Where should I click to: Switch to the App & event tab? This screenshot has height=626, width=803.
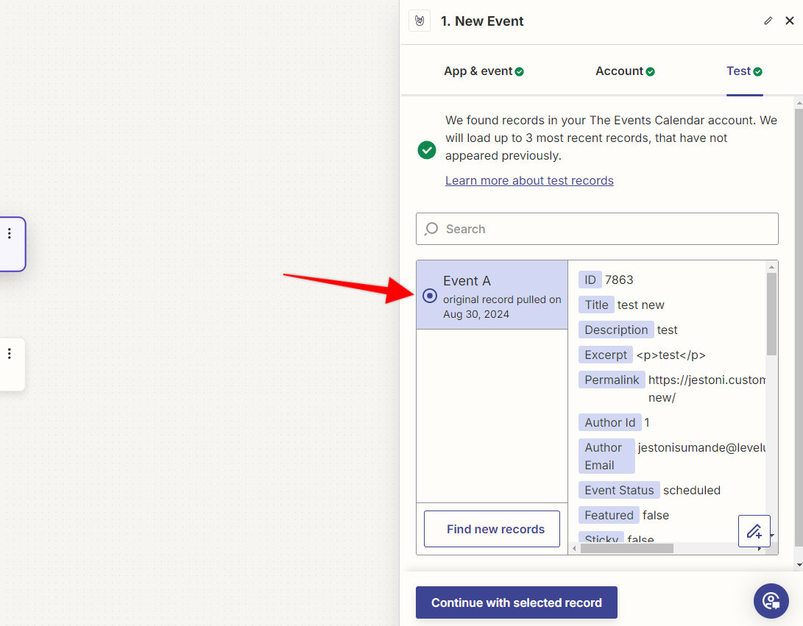pos(478,71)
